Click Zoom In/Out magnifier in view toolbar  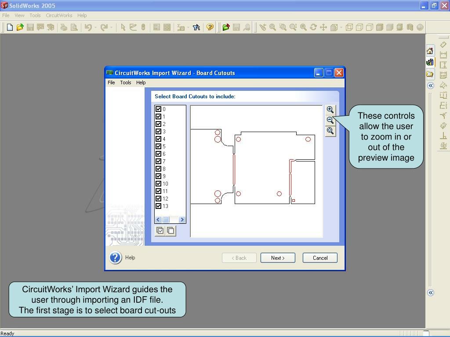pos(293,27)
